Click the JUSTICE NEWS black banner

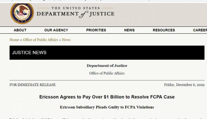107,53
